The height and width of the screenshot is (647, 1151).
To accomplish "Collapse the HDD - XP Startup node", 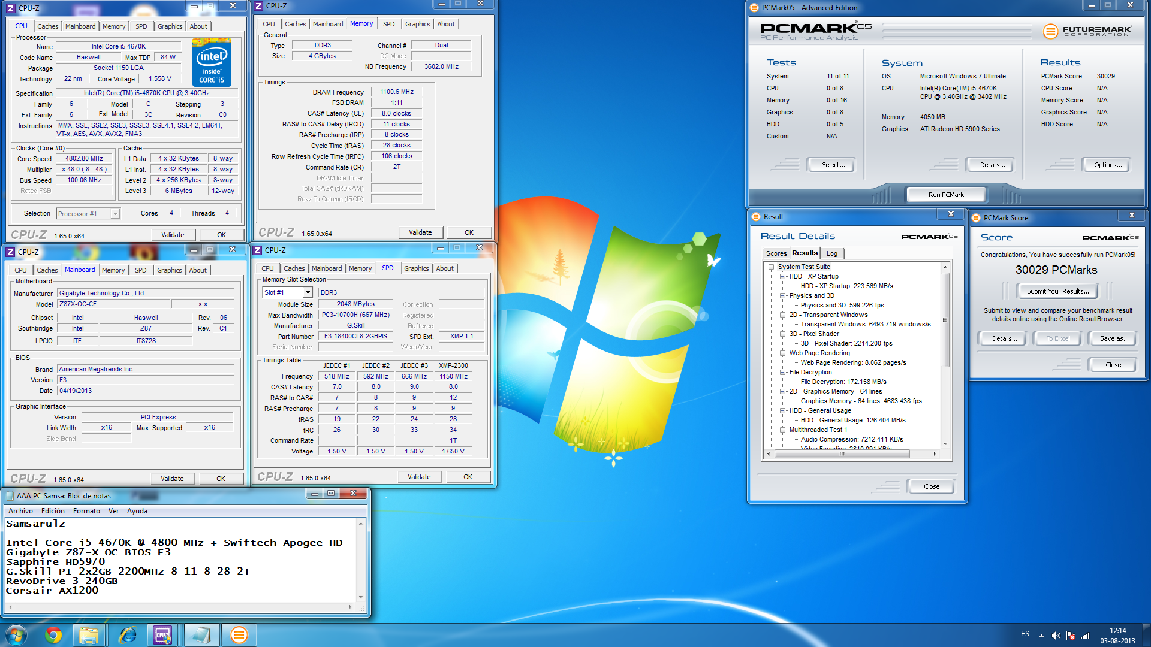I will pos(783,277).
